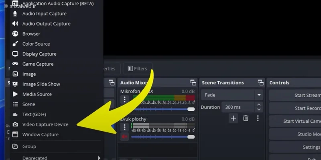This screenshot has width=321, height=160.
Task: Pop out the Audio Mixer dock
Action: click(193, 82)
